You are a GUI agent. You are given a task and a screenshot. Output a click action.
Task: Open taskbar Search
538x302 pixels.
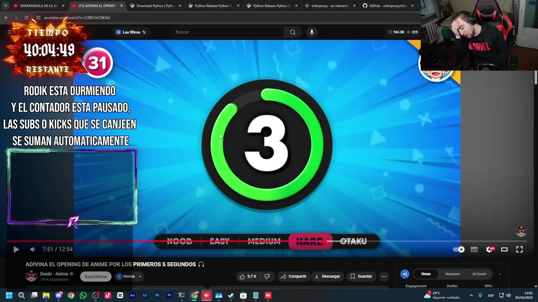(21, 295)
